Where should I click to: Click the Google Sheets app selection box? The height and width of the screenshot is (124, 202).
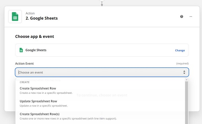tap(102, 50)
